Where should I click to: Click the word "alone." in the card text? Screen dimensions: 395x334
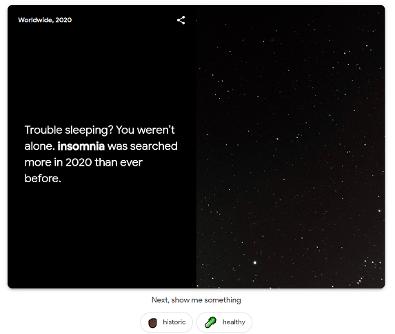[39, 146]
